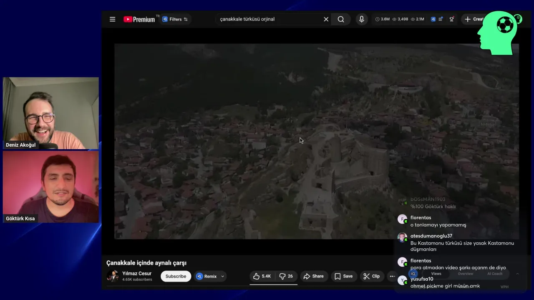Go to YouTube Premium home logo
Viewport: 534px width, 300px height.
pyautogui.click(x=139, y=19)
